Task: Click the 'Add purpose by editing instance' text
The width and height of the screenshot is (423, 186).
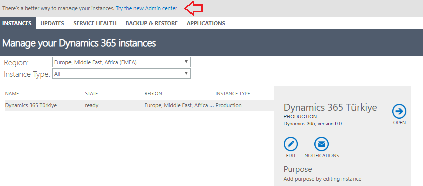Action: (x=322, y=179)
